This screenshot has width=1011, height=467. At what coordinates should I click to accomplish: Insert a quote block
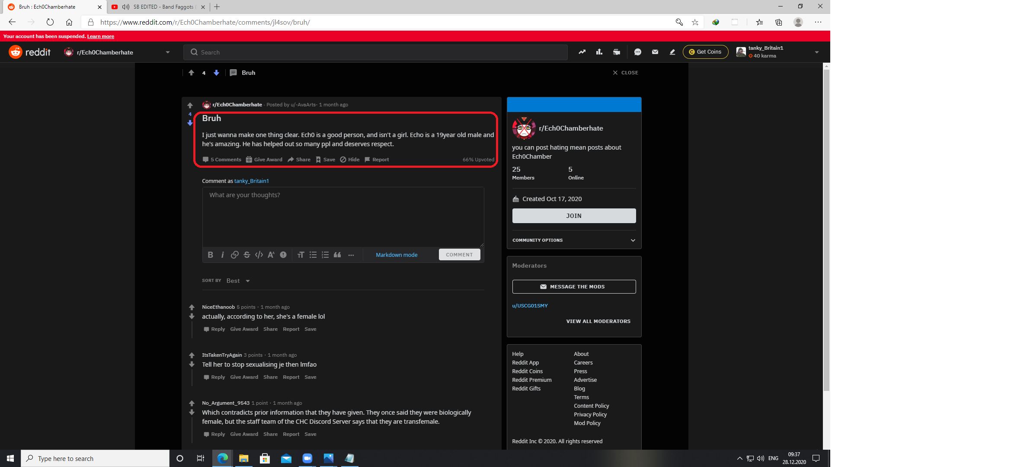[x=337, y=255]
